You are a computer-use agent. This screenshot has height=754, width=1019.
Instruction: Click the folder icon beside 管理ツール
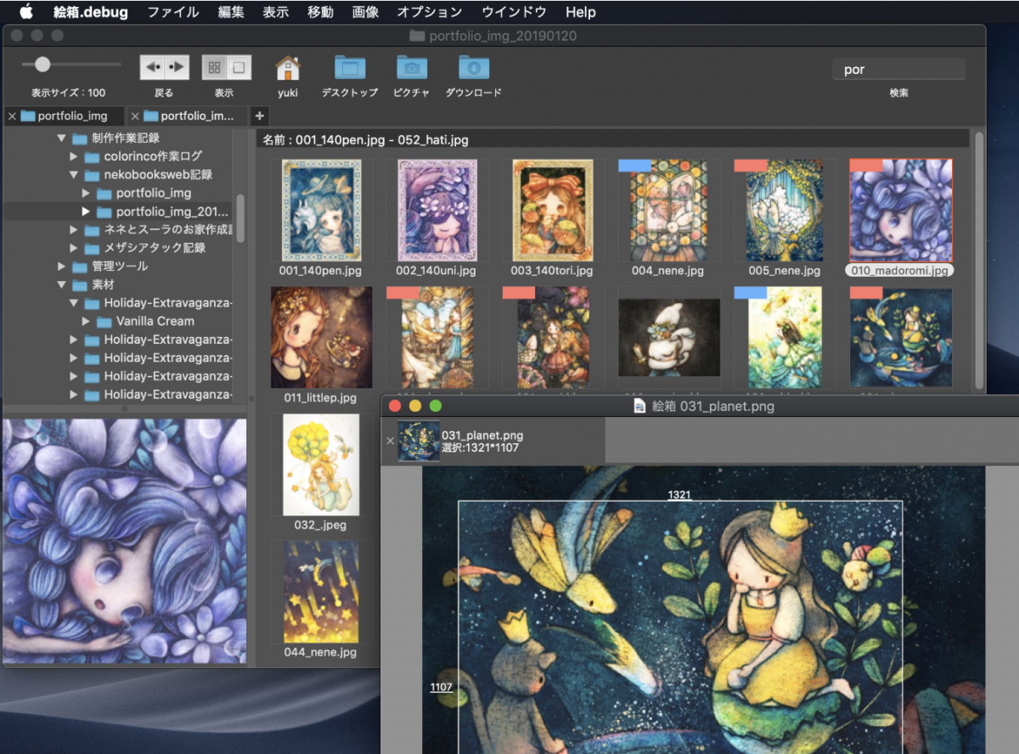(80, 266)
